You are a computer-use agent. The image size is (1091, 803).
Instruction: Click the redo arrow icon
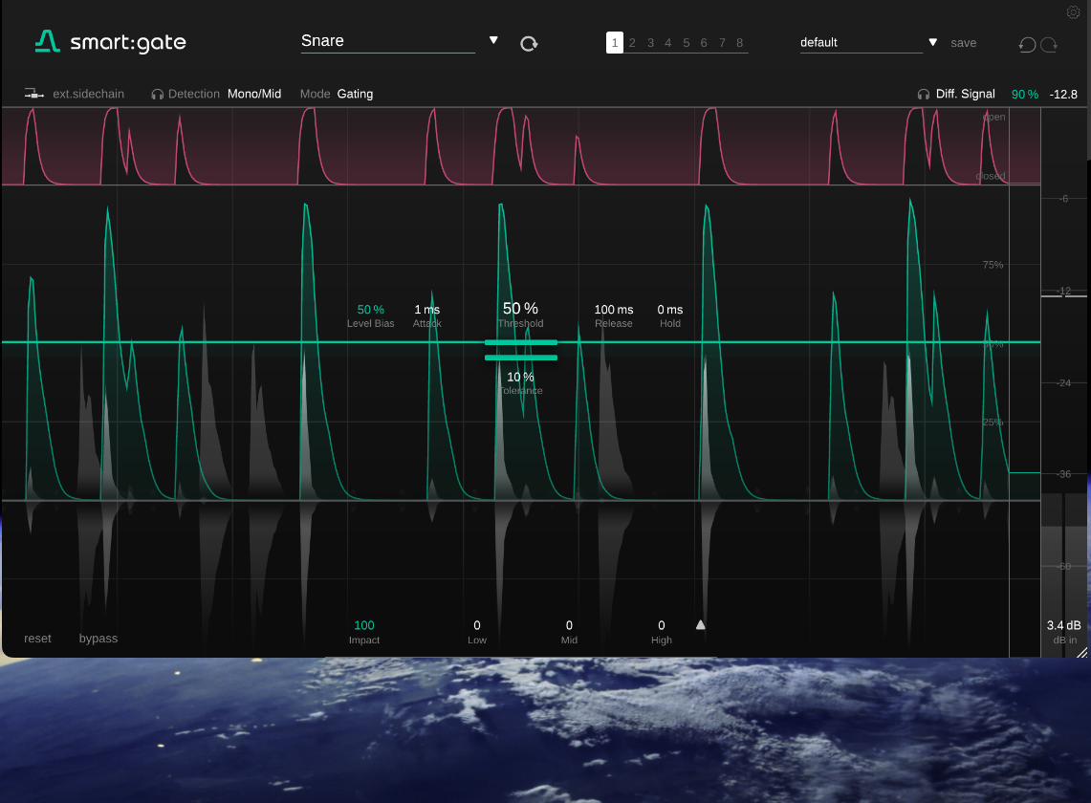point(1049,44)
